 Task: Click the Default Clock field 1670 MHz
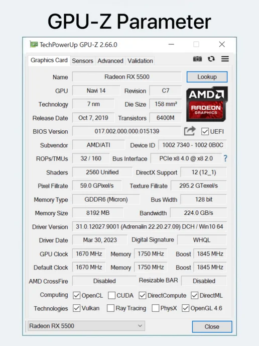click(89, 267)
